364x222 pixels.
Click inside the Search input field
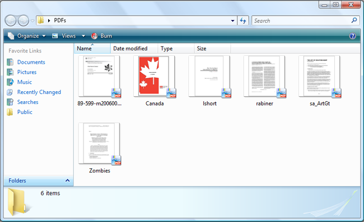coord(301,21)
